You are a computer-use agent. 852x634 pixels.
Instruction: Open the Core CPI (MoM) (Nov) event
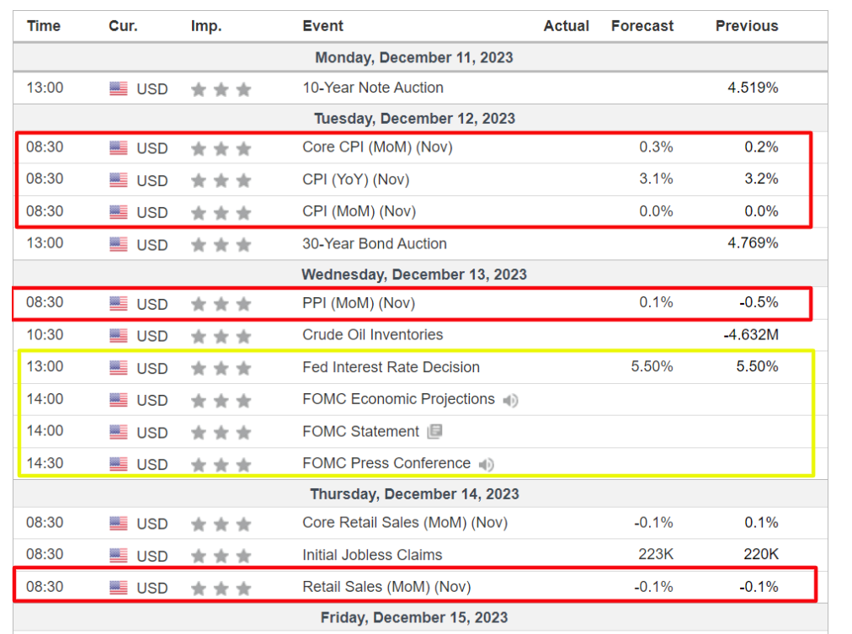pos(377,147)
